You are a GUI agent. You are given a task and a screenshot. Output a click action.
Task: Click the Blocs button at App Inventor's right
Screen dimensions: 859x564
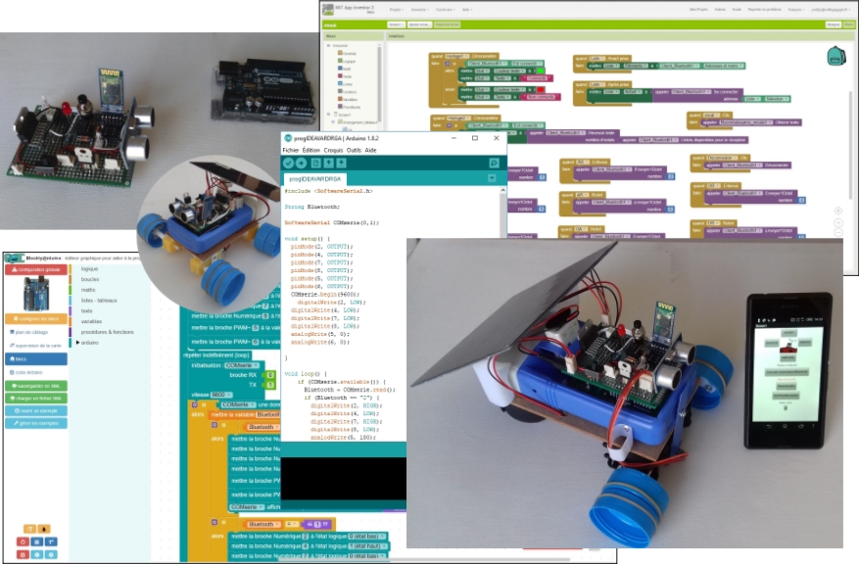click(848, 24)
